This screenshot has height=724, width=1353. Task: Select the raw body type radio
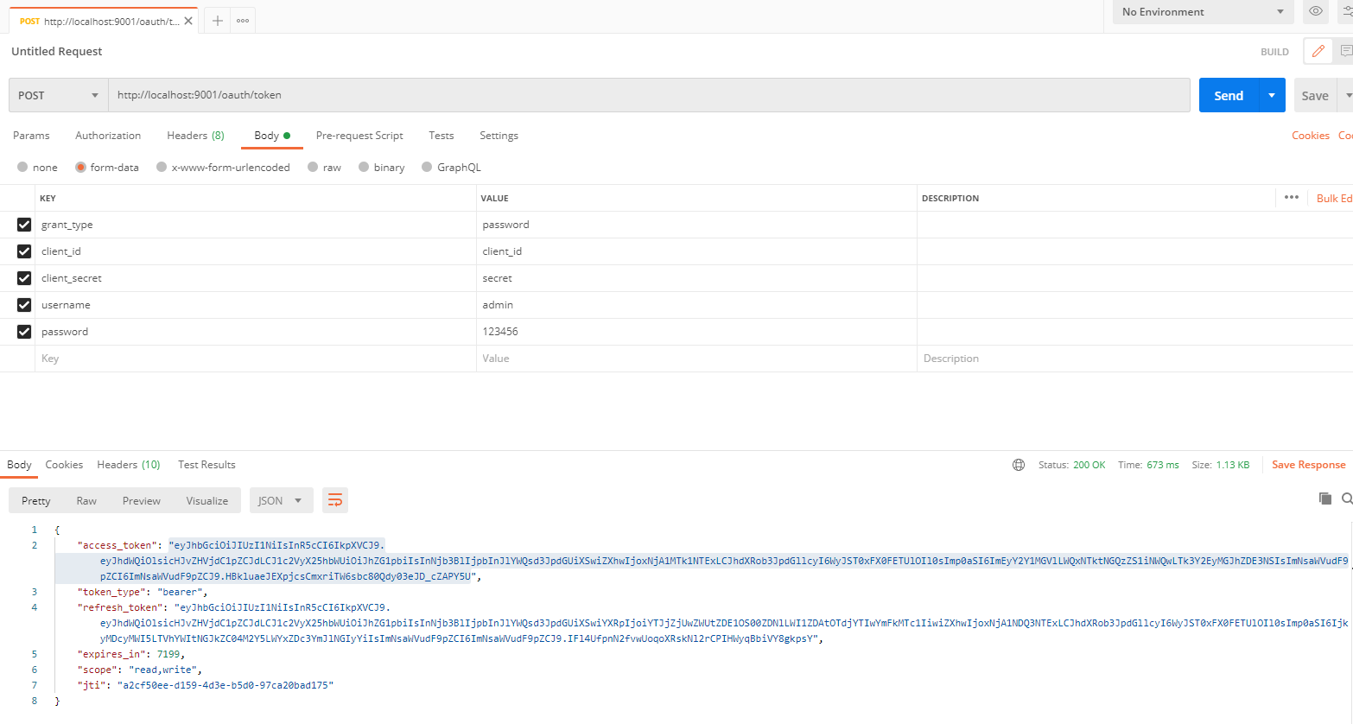pos(313,168)
